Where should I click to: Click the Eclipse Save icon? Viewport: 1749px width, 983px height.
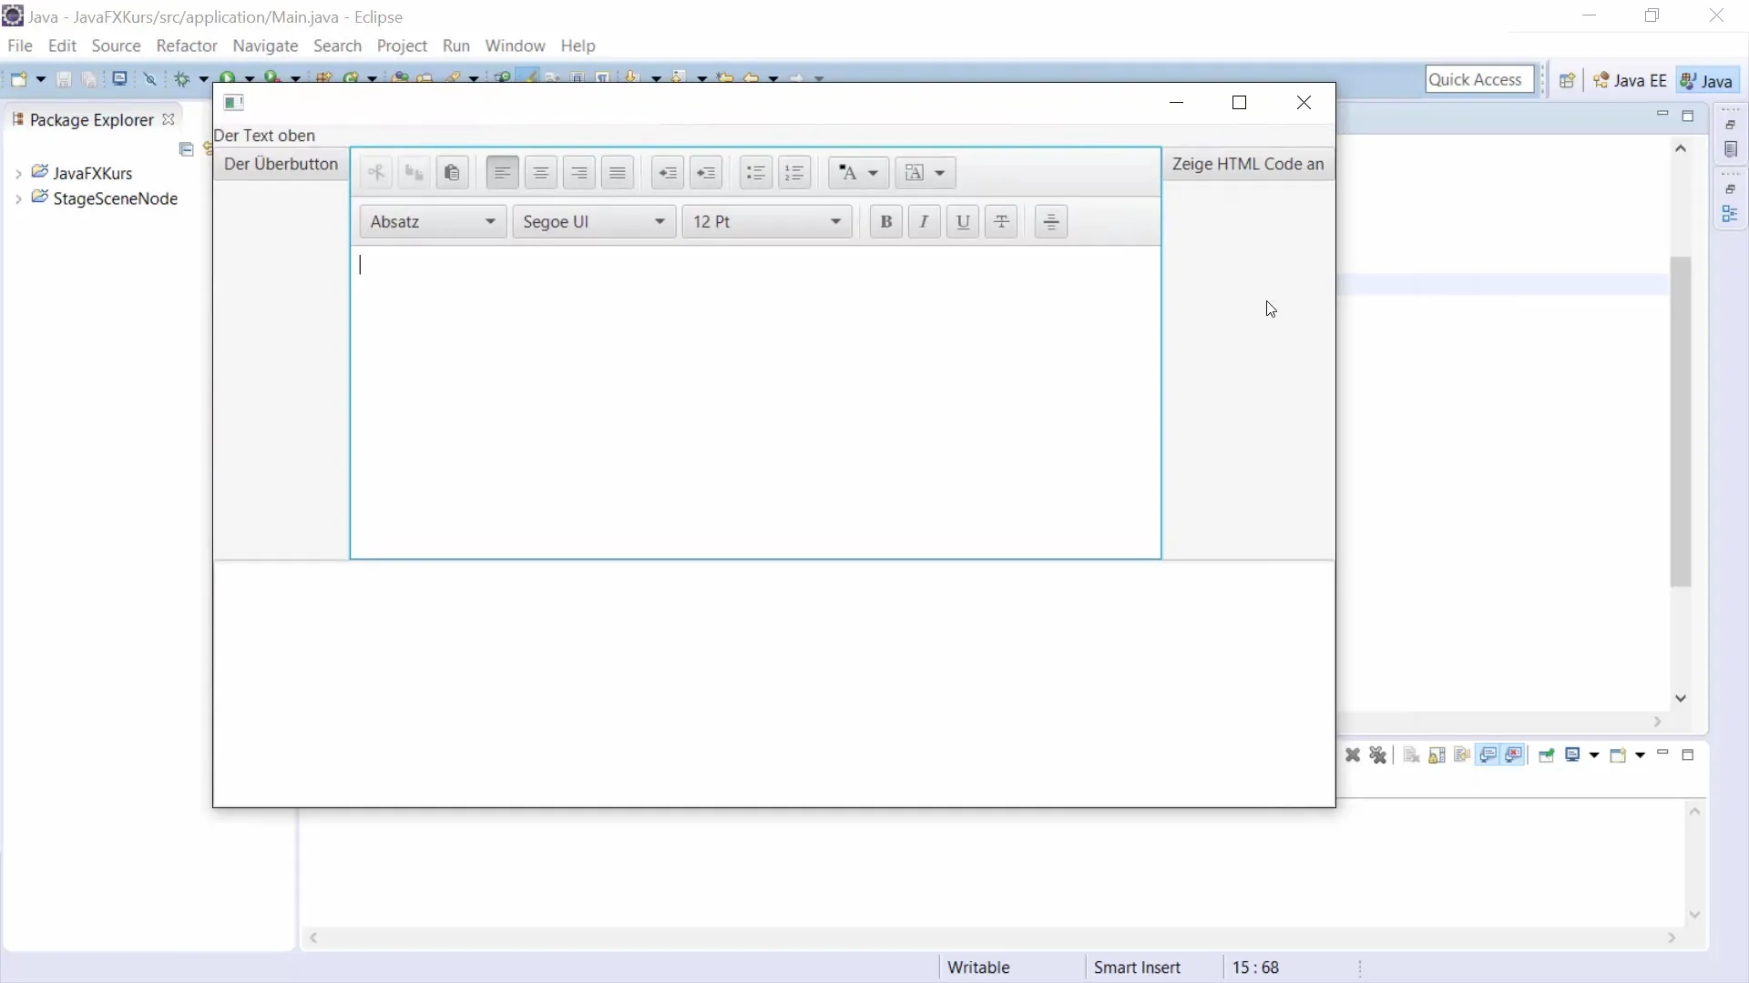(x=64, y=79)
